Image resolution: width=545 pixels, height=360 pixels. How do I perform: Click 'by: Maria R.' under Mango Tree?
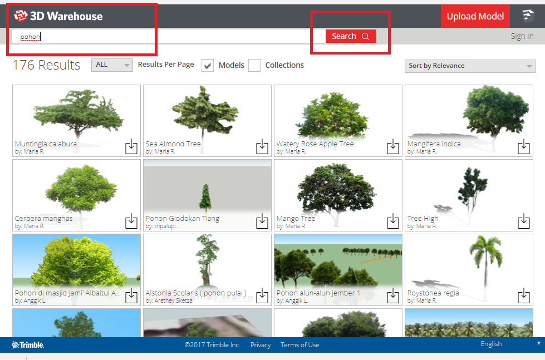click(291, 226)
